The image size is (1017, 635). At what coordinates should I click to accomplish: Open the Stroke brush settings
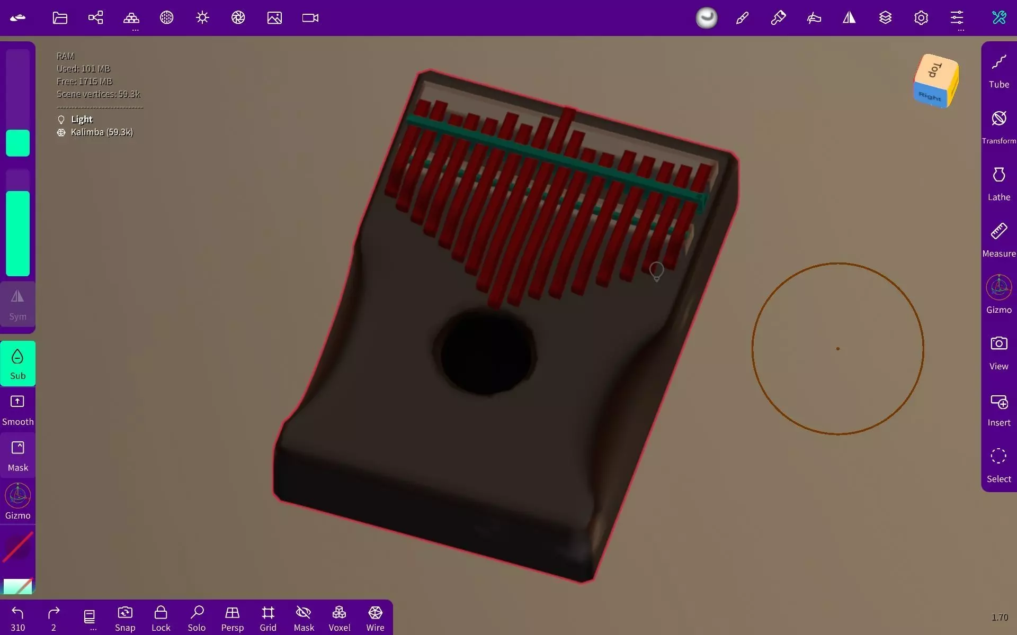[x=742, y=18]
